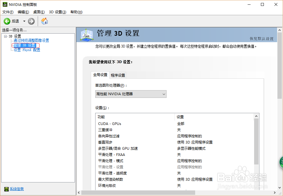Click the main page scroll down arrow
283x196 pixels.
[279, 187]
